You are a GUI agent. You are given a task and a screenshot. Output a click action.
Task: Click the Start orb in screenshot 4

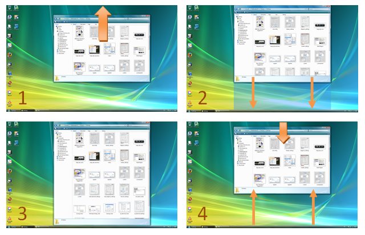(189, 226)
